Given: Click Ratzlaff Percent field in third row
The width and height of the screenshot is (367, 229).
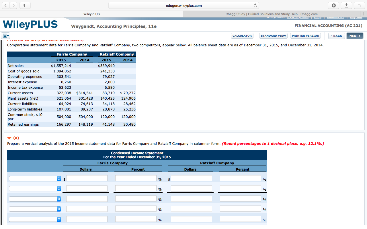Looking at the screenshot, I should point(241,199).
